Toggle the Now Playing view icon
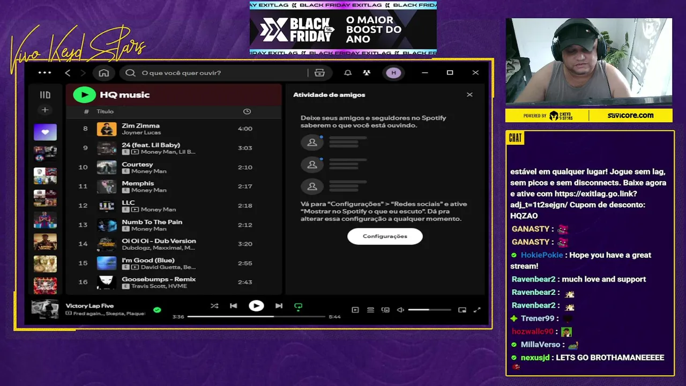 pos(355,310)
